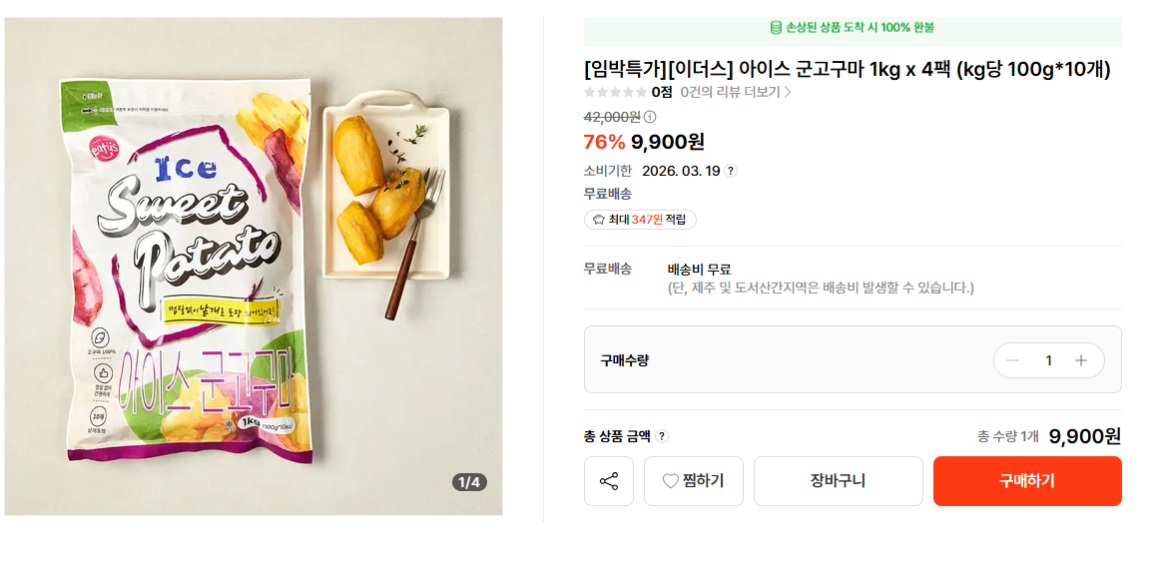Image resolution: width=1159 pixels, height=584 pixels.
Task: Click the 76% discount percentage
Action: coord(603,143)
